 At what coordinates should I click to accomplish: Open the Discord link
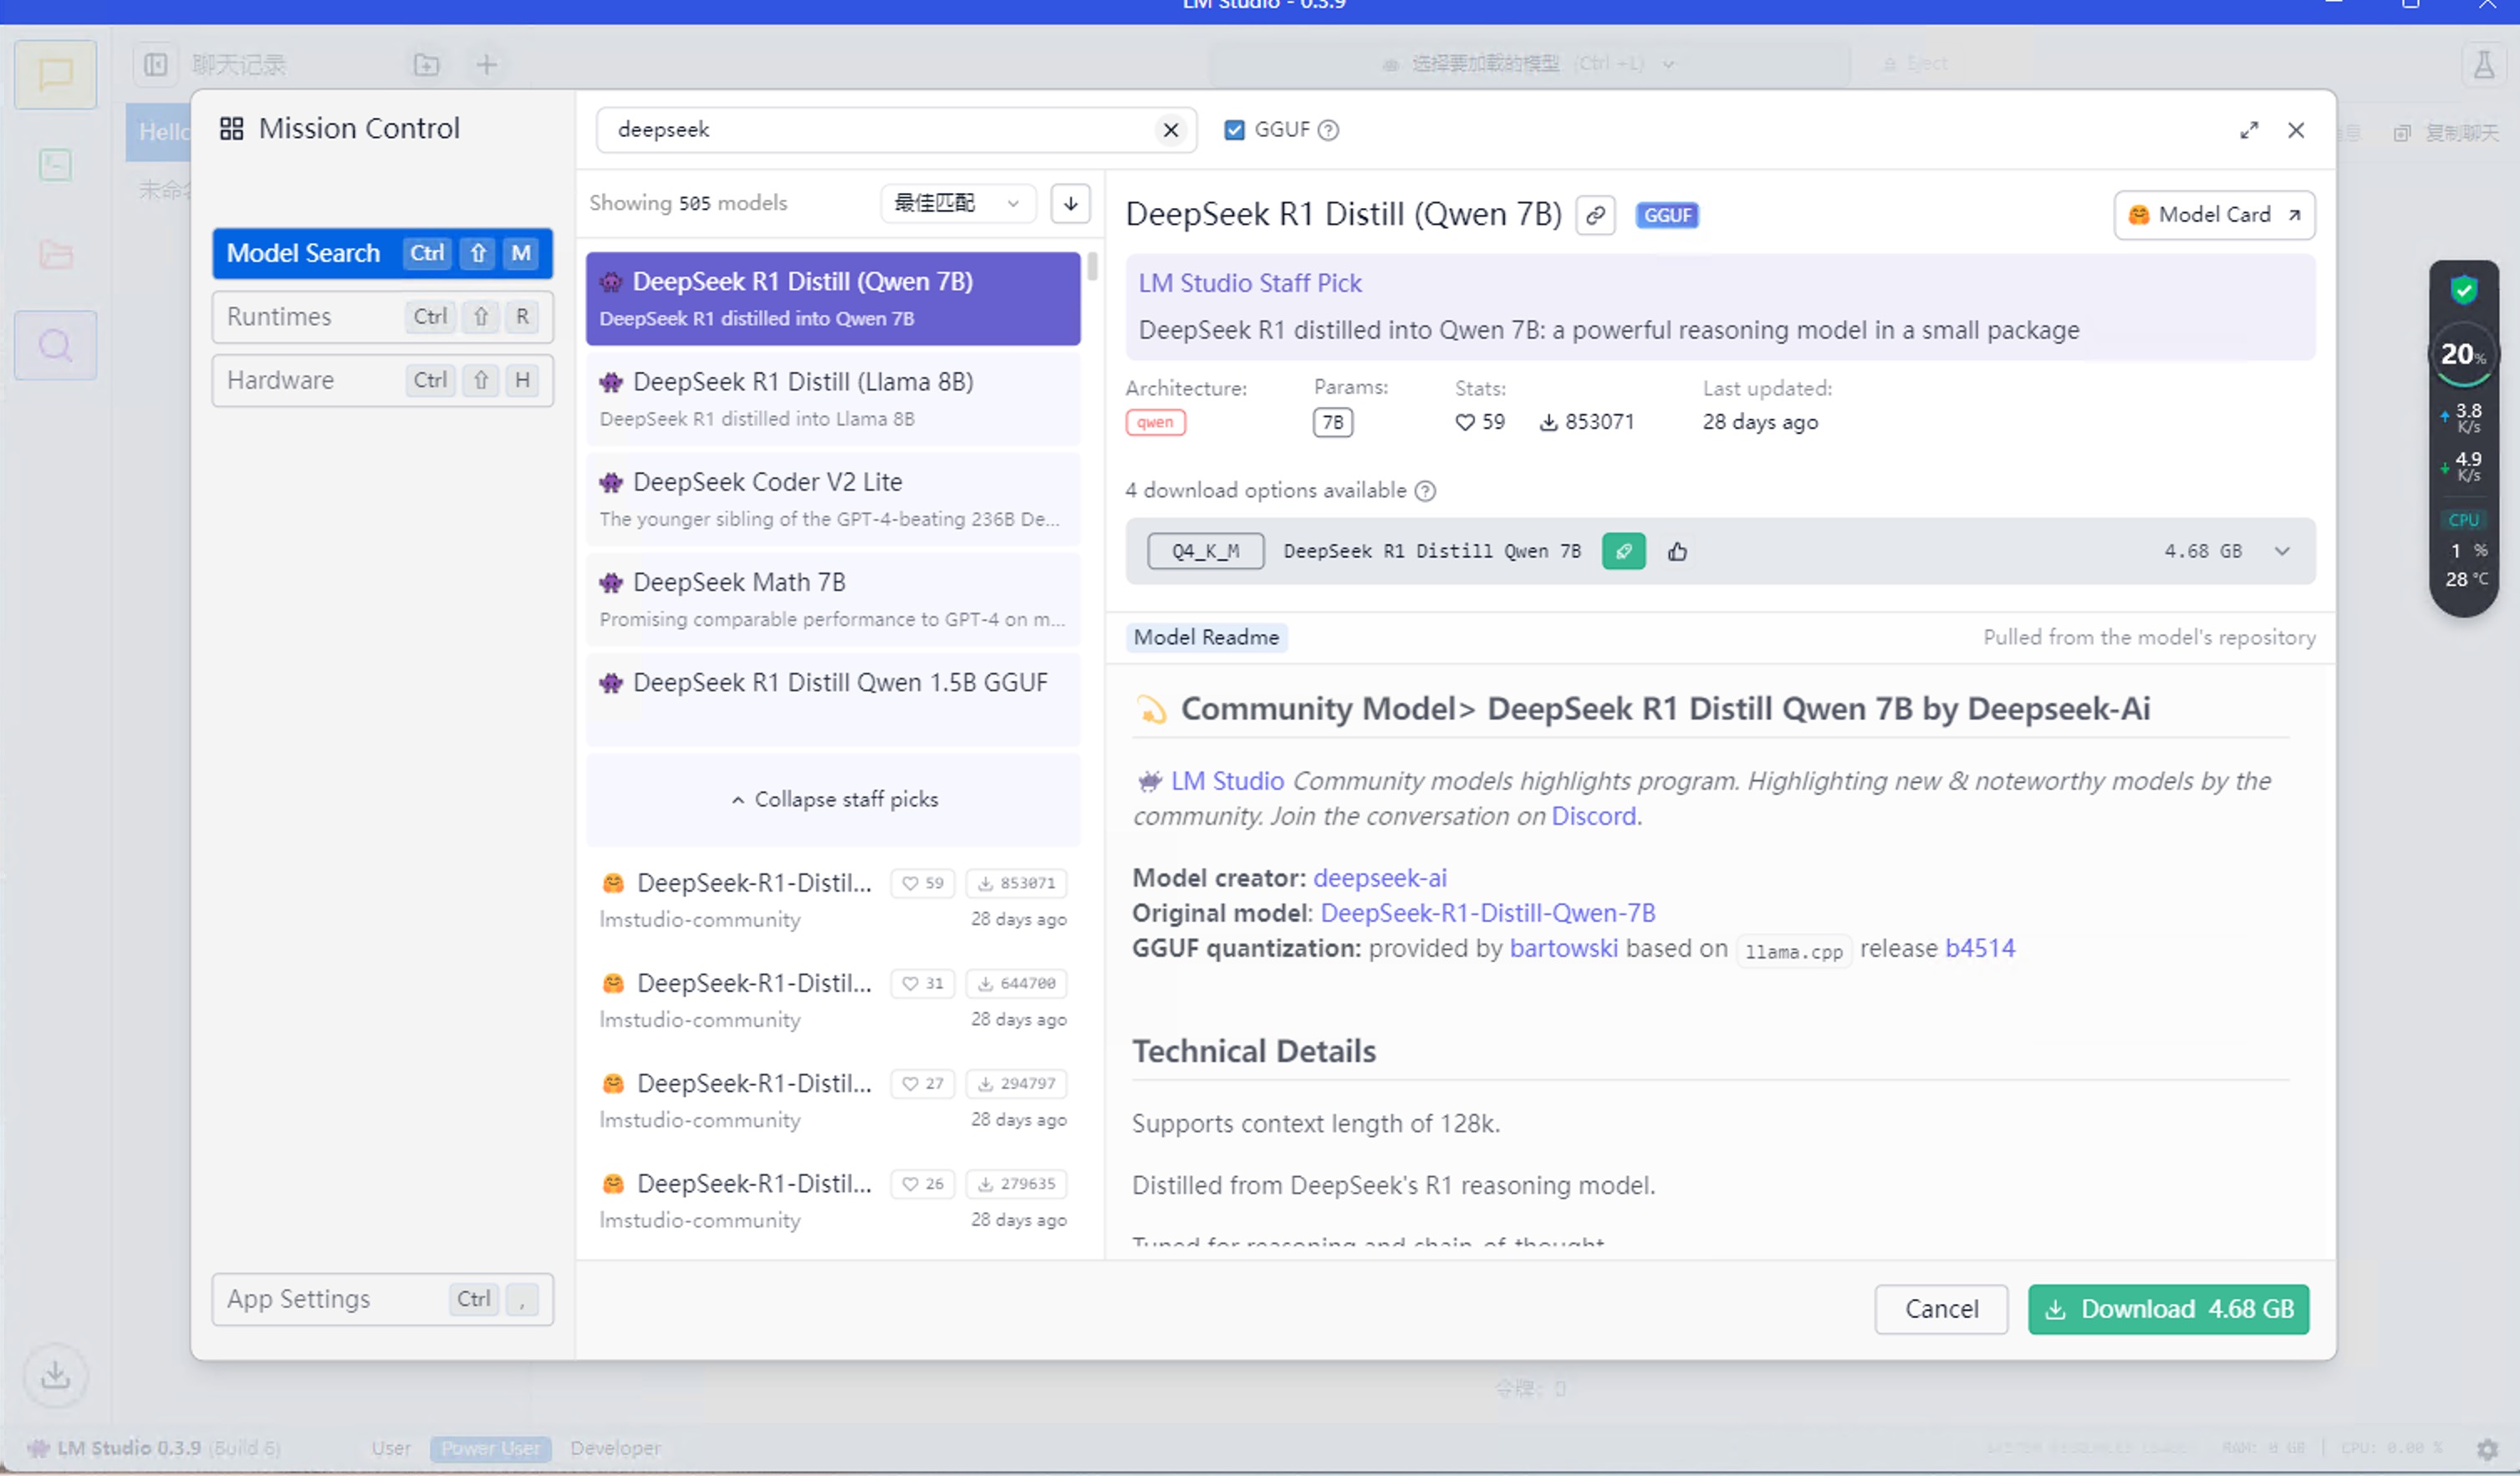point(1593,817)
